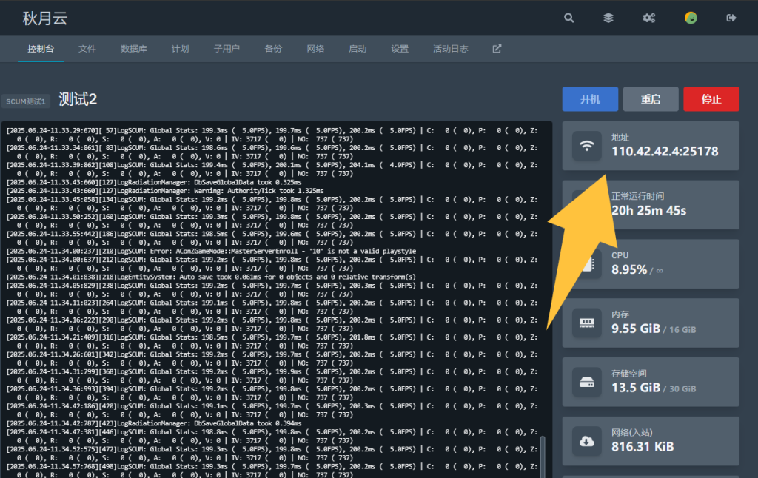The image size is (758, 478).
Task: Go to the 备份 tab
Action: [273, 49]
